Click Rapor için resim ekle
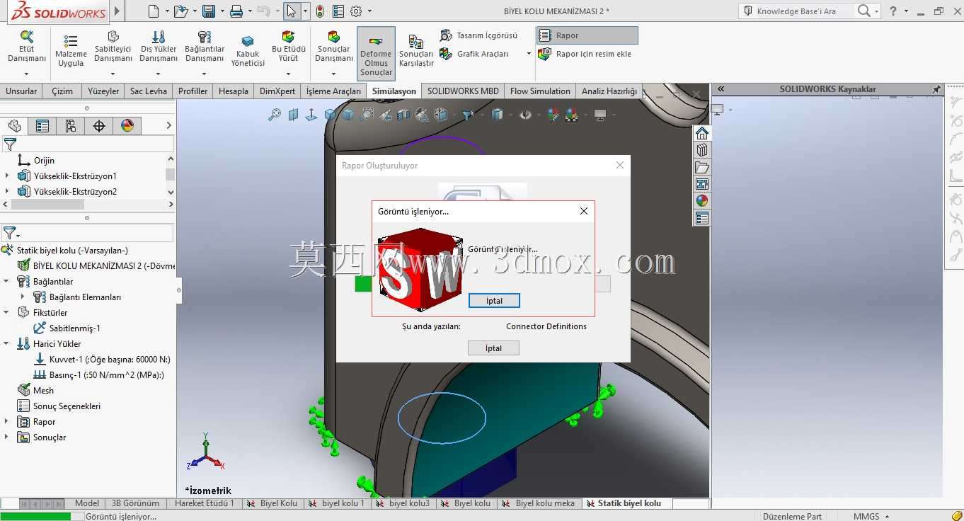964x521 pixels. [x=585, y=54]
